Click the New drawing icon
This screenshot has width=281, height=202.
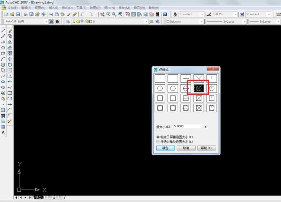pyautogui.click(x=6, y=14)
